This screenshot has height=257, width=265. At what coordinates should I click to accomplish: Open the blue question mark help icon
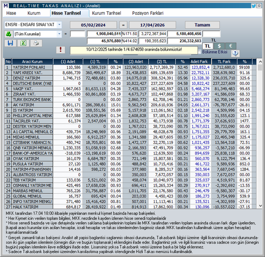tap(235, 53)
